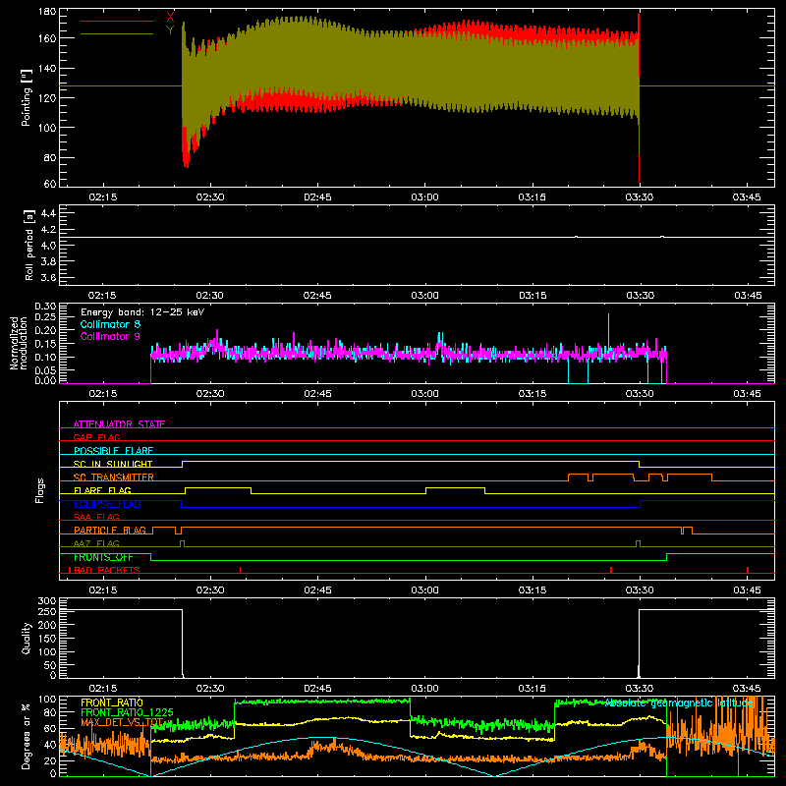
Task: Click the BAD_PACKETS tick mark near 03:45
Action: (x=748, y=570)
